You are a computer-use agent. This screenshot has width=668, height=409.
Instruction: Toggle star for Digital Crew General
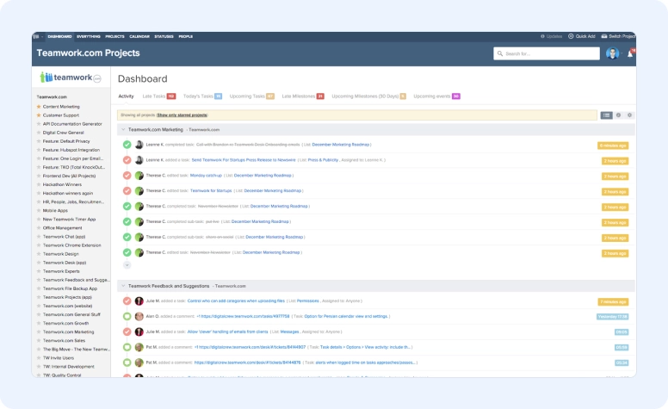39,133
